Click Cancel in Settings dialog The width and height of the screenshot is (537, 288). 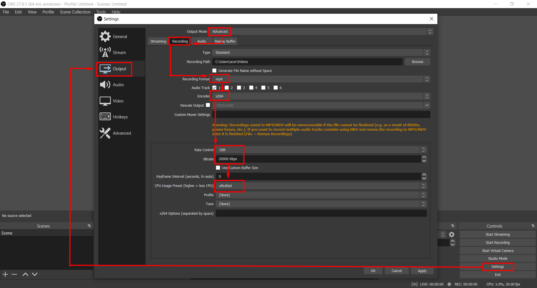[397, 271]
